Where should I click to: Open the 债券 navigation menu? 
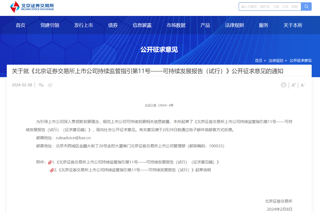click(x=113, y=25)
